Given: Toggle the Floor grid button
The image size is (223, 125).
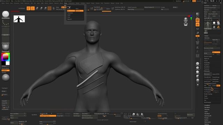Looking at the screenshot, I should pos(198,25).
